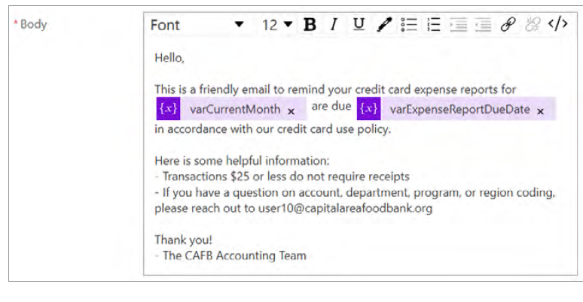
Task: Click the 'Here is some helpful information:' line
Action: point(242,161)
